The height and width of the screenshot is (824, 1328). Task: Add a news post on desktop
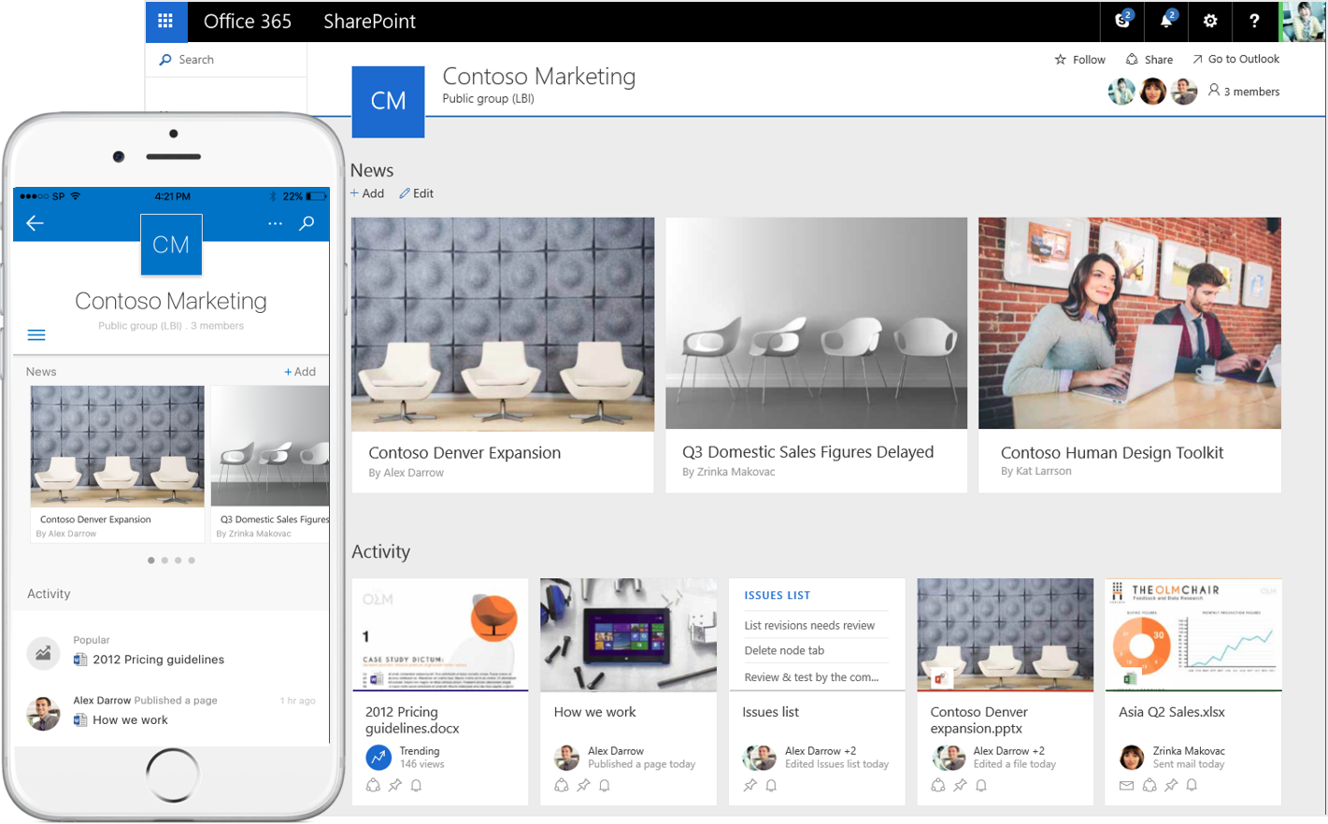point(367,193)
